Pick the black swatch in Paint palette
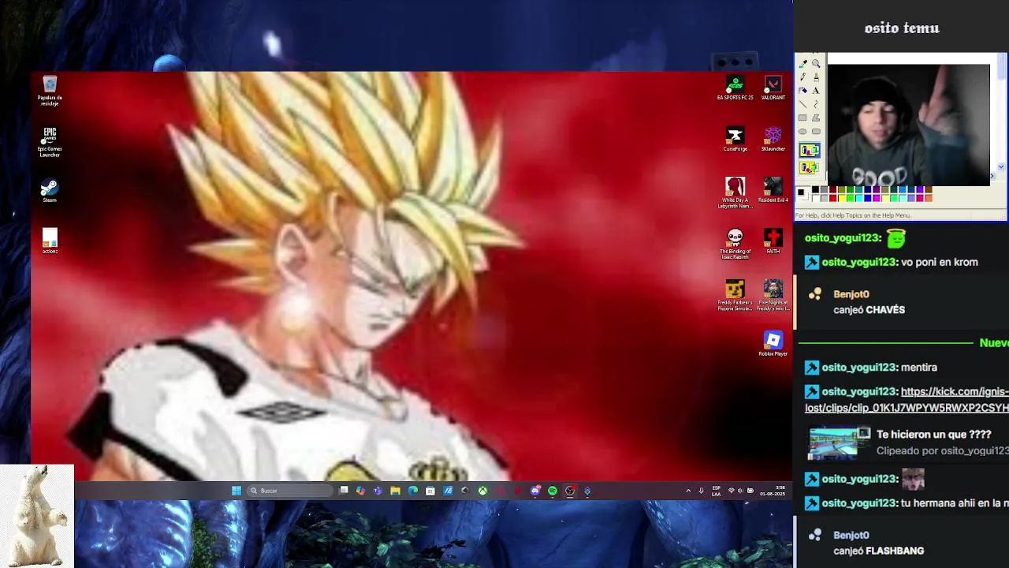Viewport: 1009px width, 568px height. point(815,189)
